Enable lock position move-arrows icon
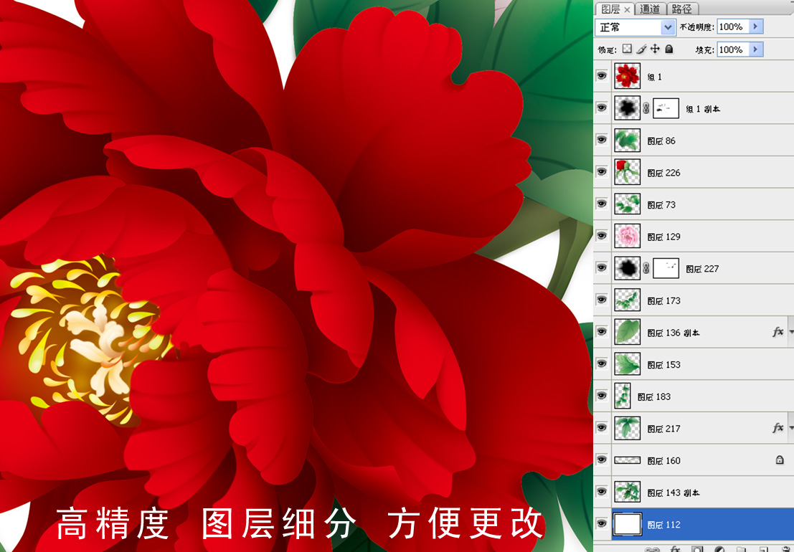The width and height of the screenshot is (794, 552). 655,49
